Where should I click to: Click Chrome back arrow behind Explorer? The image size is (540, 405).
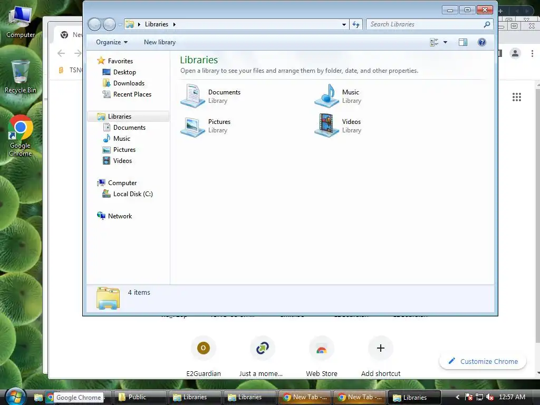click(x=61, y=53)
